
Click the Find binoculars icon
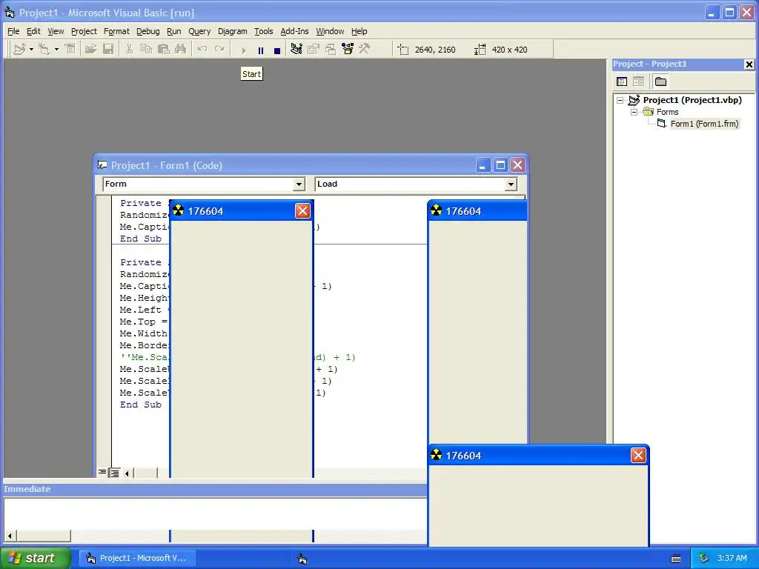tap(181, 50)
